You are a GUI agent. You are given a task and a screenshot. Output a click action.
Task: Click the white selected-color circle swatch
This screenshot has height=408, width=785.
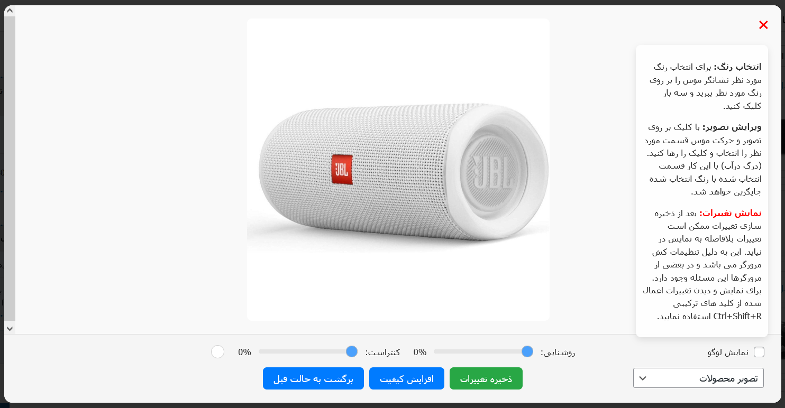(217, 351)
